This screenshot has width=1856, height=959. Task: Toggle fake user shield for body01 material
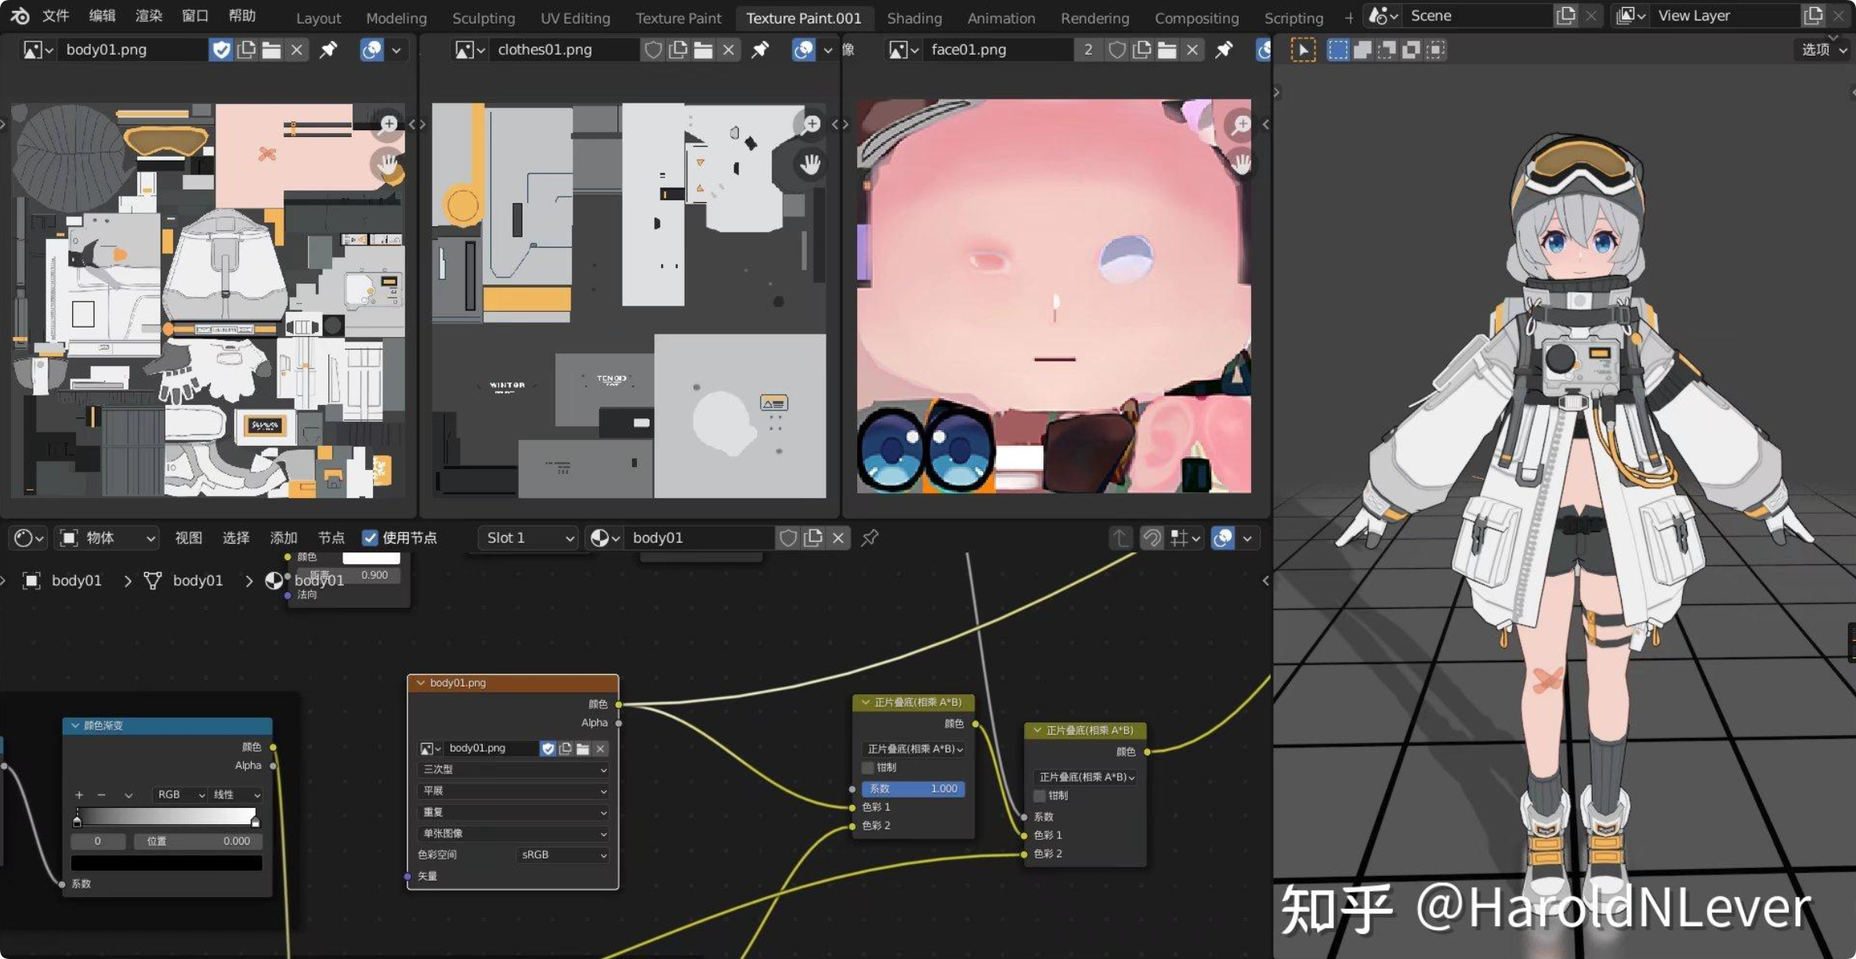pyautogui.click(x=788, y=538)
